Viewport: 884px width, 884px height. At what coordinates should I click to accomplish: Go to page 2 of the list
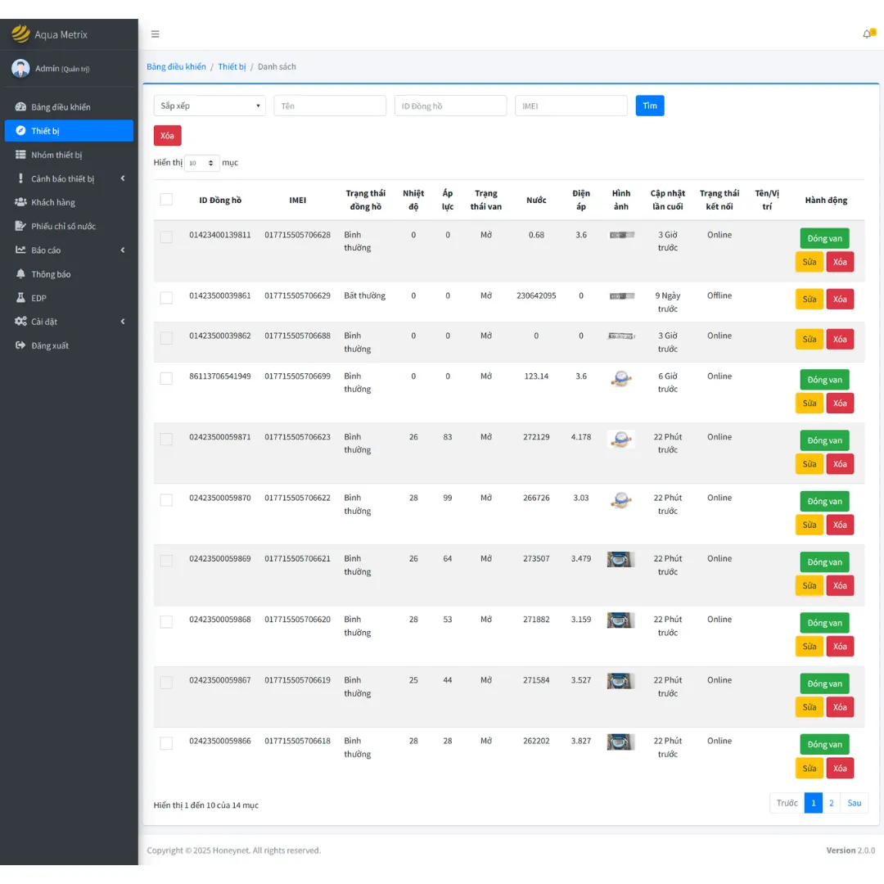pyautogui.click(x=831, y=803)
